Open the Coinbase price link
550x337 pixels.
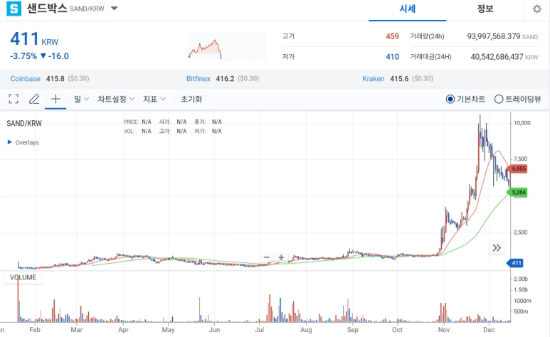pyautogui.click(x=25, y=78)
